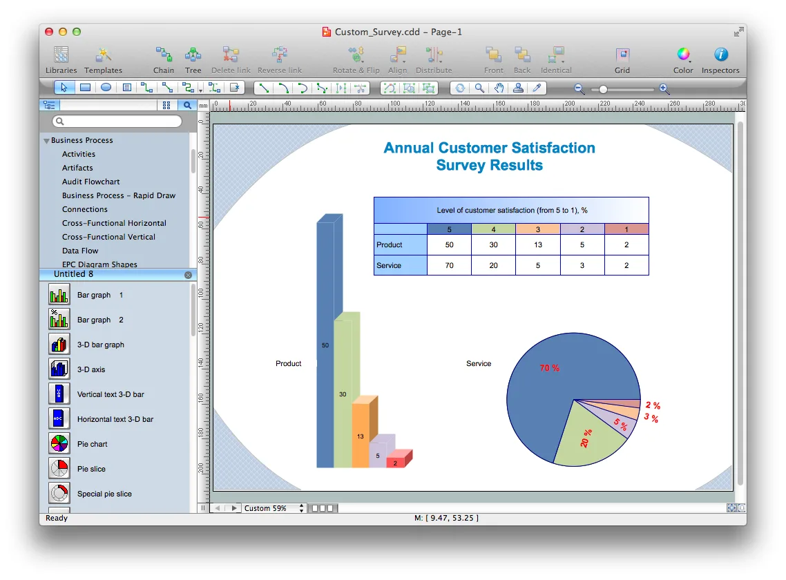This screenshot has height=580, width=786.
Task: Open the Cross-Functional Horizontal library
Action: [114, 222]
